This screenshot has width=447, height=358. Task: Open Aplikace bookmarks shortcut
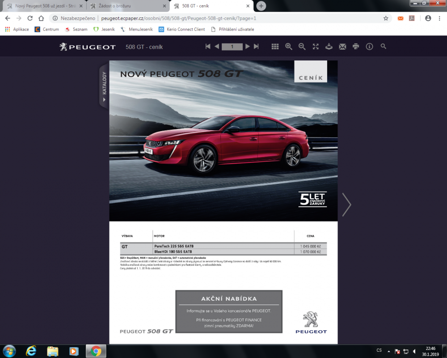point(17,30)
